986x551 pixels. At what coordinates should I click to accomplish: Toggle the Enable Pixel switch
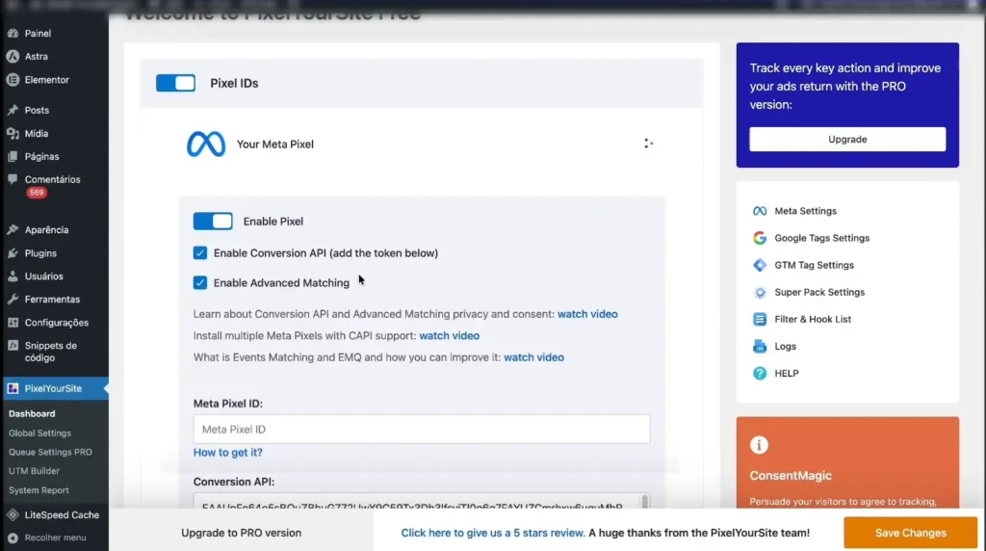213,222
